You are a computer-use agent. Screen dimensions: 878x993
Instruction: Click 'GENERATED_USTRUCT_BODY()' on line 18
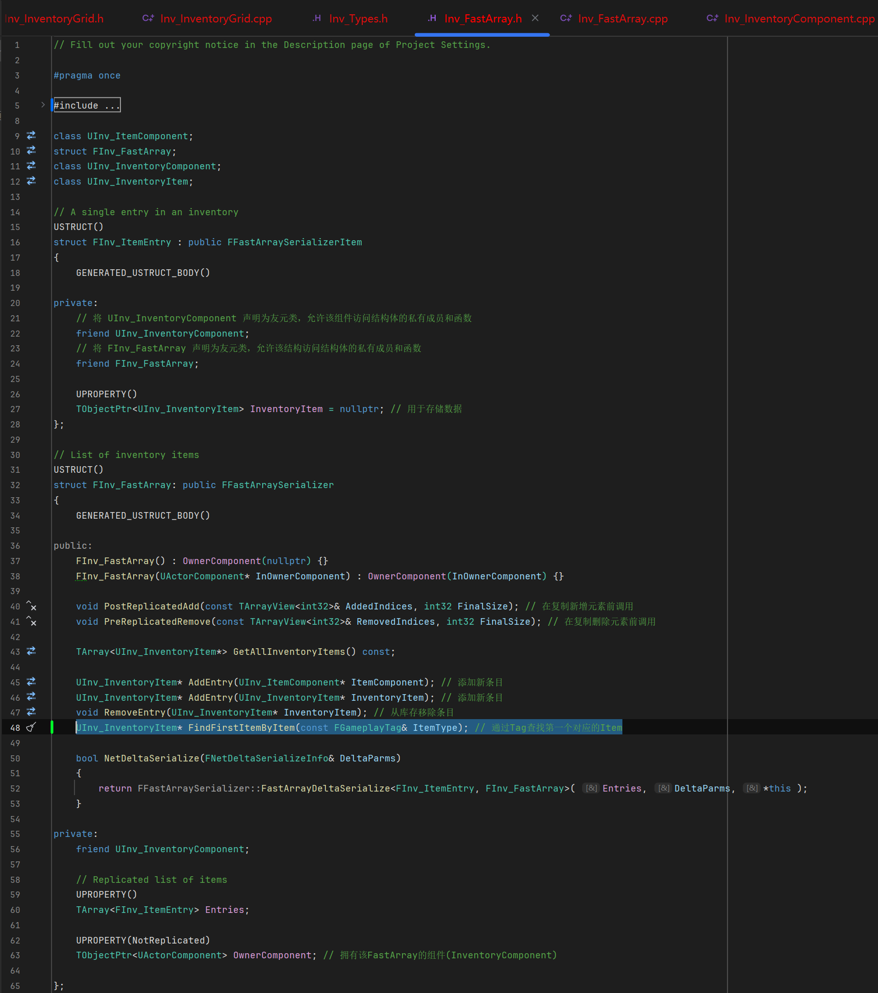tap(143, 273)
